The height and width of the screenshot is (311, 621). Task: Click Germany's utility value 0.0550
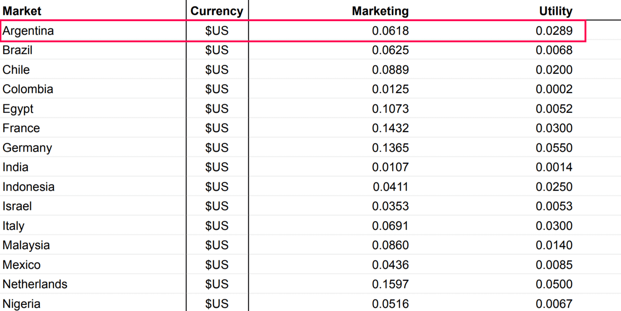[554, 148]
